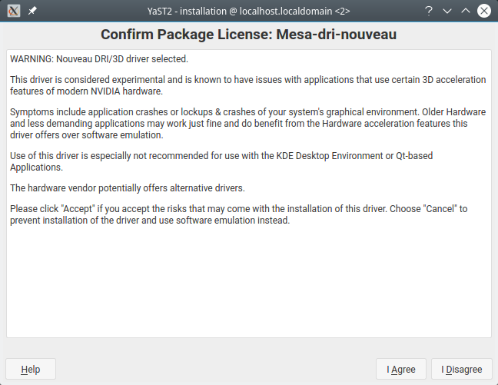Close the YaST2 license dialog window
498x385 pixels.
484,11
